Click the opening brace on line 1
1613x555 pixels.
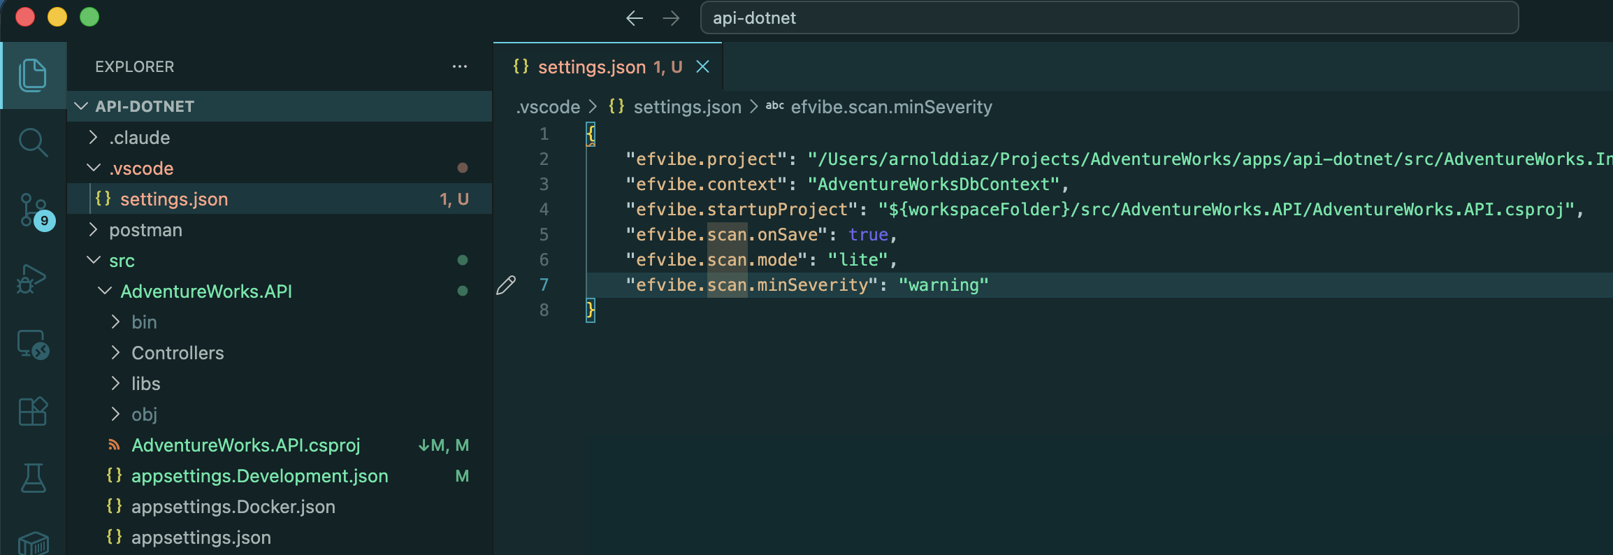point(591,134)
